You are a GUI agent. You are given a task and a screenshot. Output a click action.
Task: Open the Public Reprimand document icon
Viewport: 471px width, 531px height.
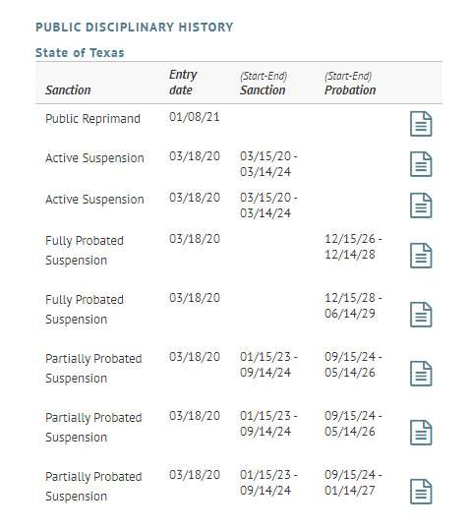pos(421,124)
